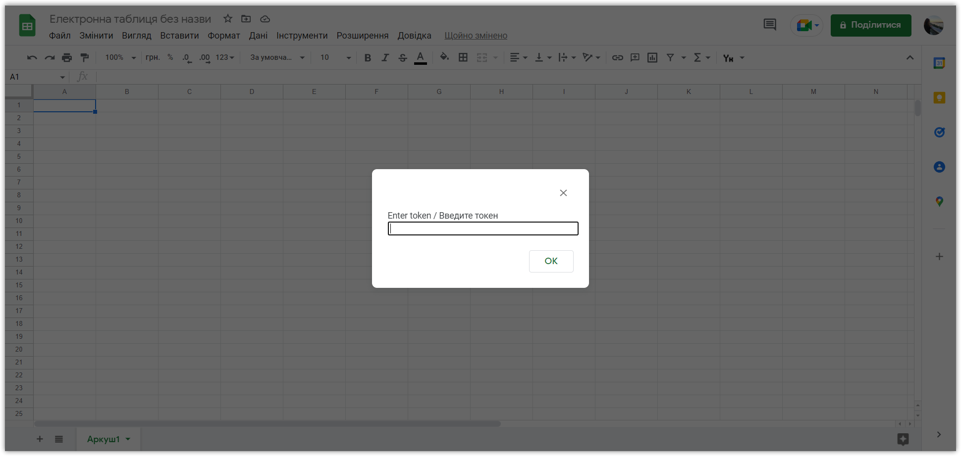
Task: Focus the Enter token input field
Action: (483, 228)
